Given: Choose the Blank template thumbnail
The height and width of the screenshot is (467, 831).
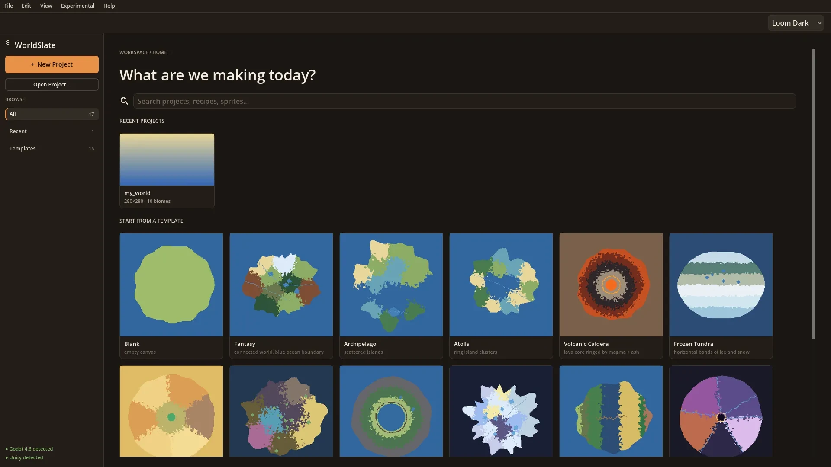Looking at the screenshot, I should (x=171, y=285).
